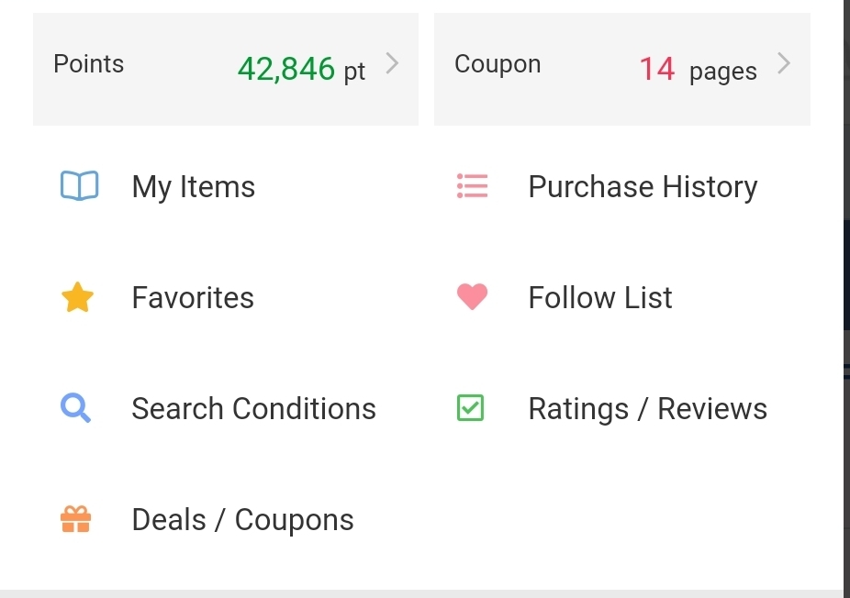850x598 pixels.
Task: Open the My Items menu entry
Action: (x=194, y=187)
